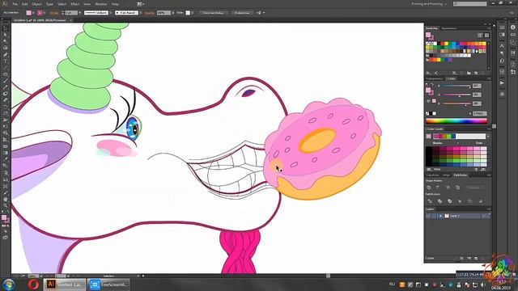The image size is (518, 291).
Task: Select the Pencil tool
Action: click(6, 87)
